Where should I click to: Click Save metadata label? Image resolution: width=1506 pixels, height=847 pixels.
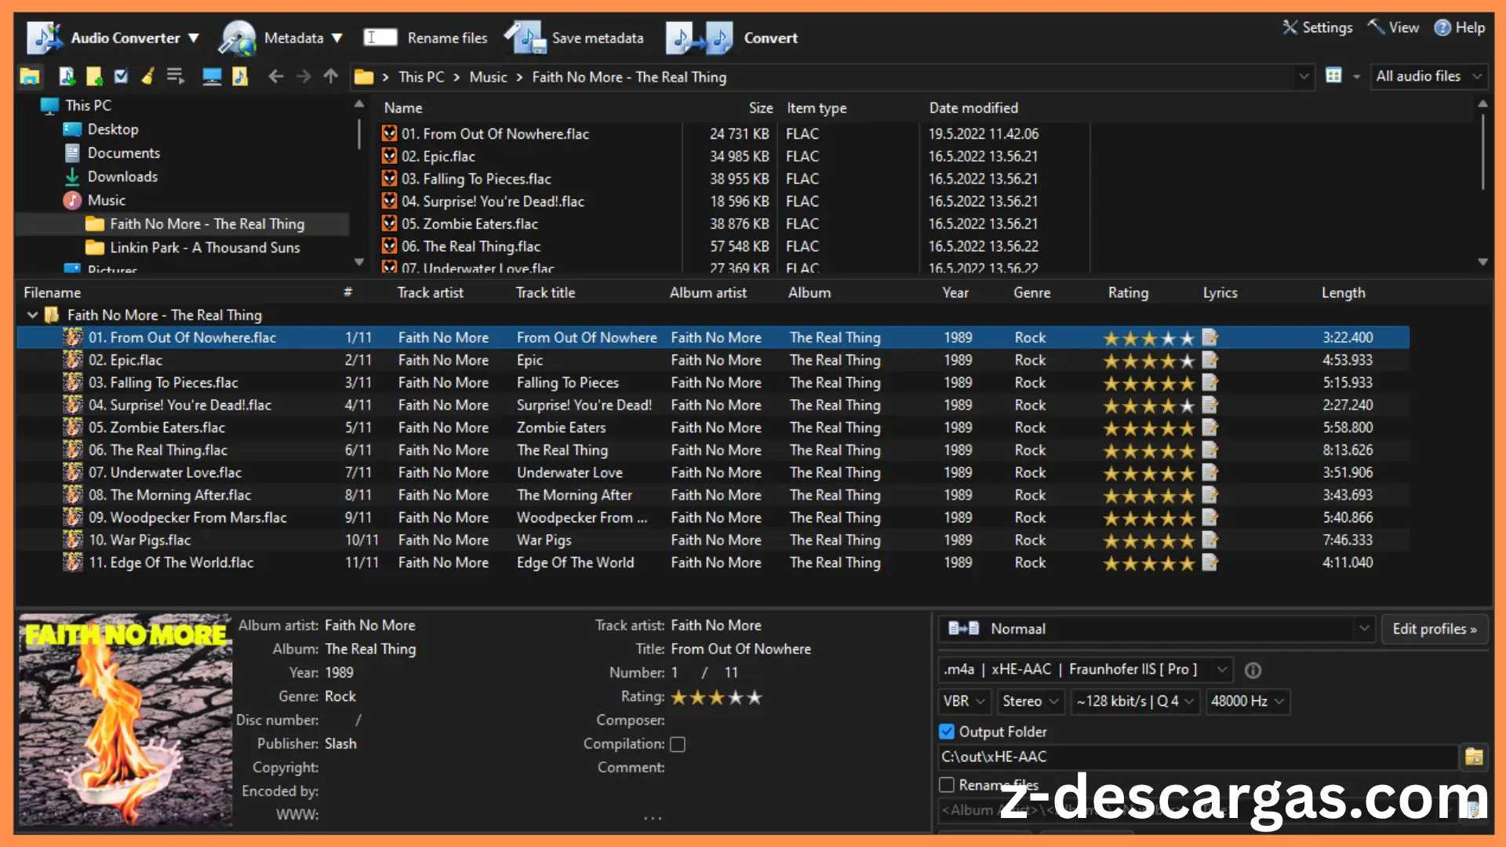click(x=597, y=38)
